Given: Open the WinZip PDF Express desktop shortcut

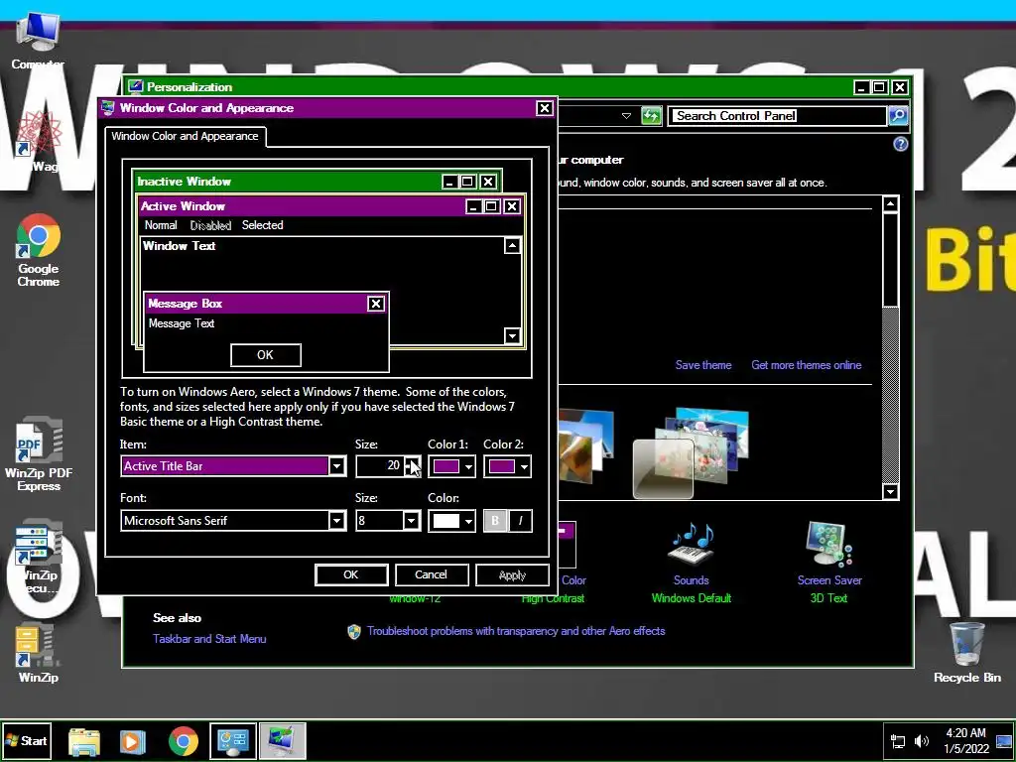Looking at the screenshot, I should click(x=39, y=455).
